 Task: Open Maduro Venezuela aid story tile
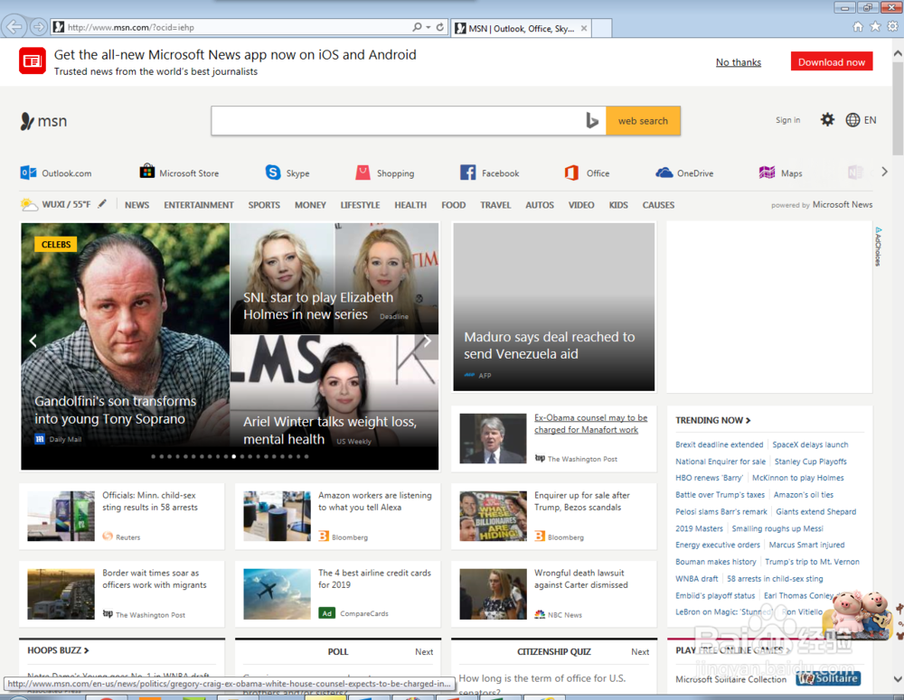point(553,307)
